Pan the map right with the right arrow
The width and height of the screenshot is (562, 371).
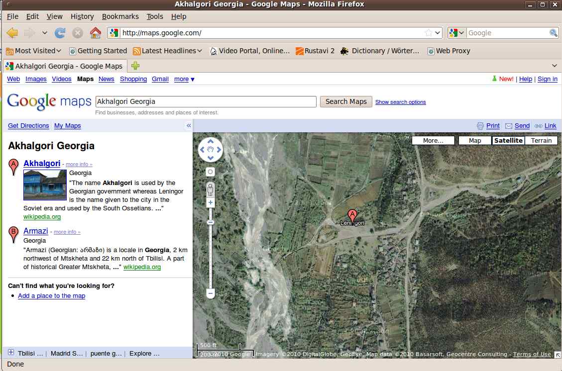coord(219,150)
